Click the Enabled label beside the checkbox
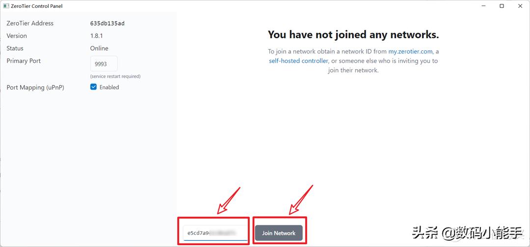The width and height of the screenshot is (530, 247). pyautogui.click(x=109, y=87)
